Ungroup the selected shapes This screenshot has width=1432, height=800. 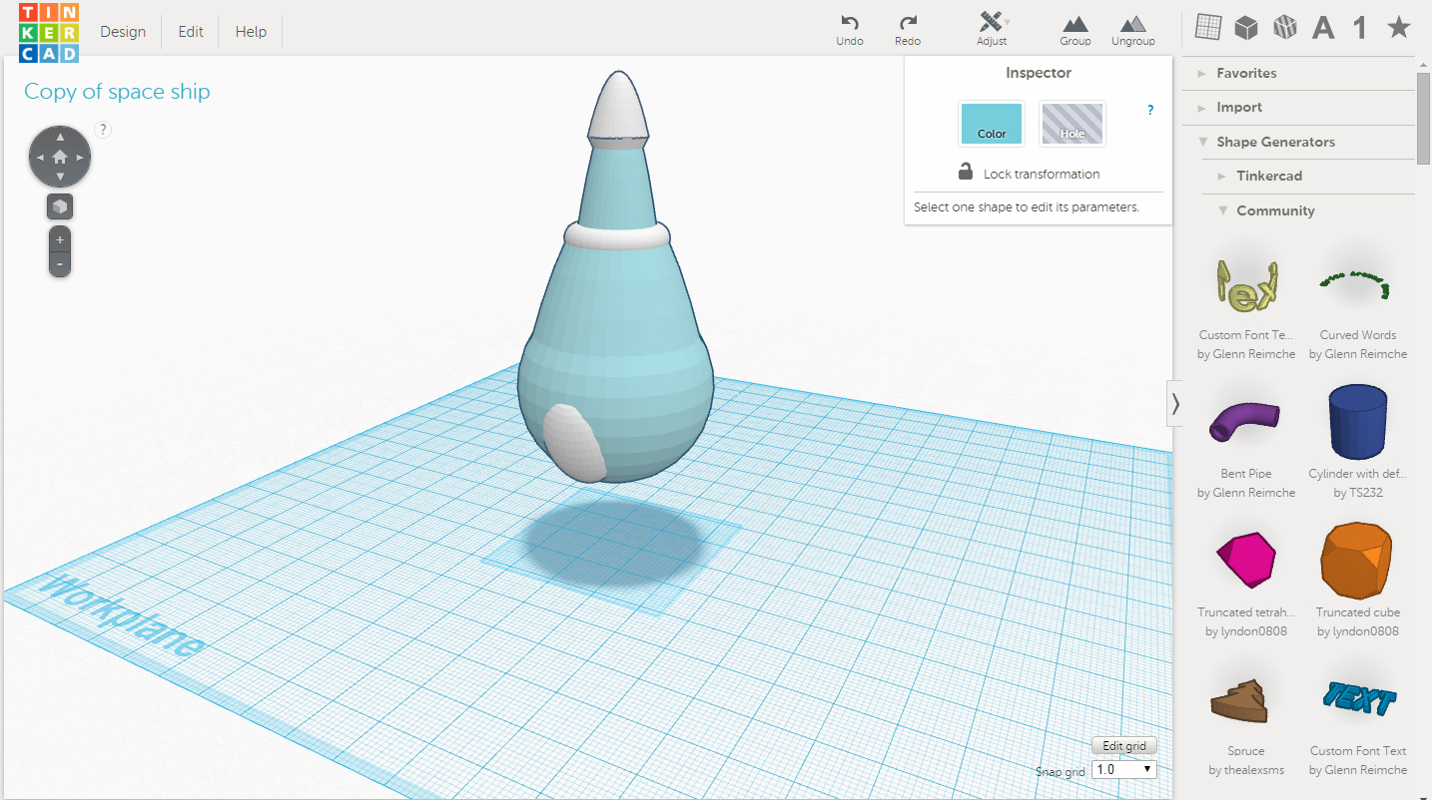[1133, 30]
